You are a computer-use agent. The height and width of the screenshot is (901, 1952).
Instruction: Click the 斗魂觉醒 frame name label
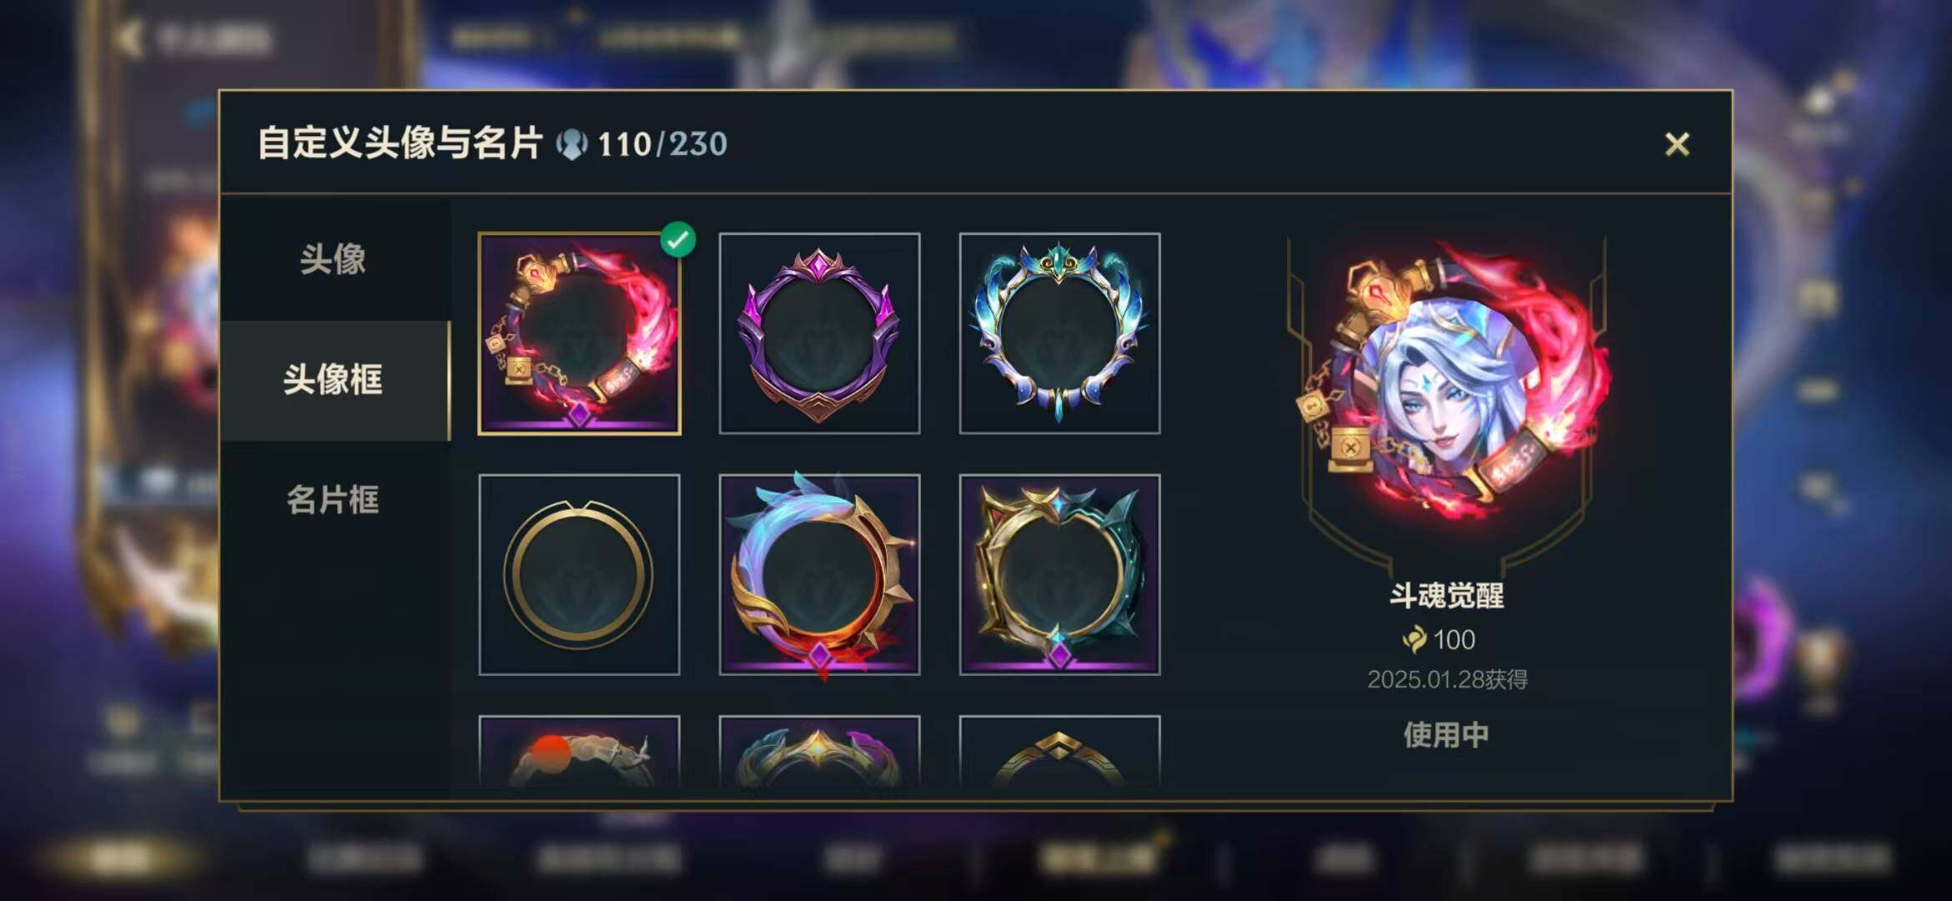(1447, 596)
